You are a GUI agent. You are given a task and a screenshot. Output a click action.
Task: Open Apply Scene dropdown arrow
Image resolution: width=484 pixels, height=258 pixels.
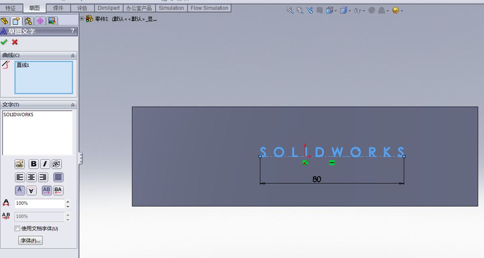[x=388, y=11]
